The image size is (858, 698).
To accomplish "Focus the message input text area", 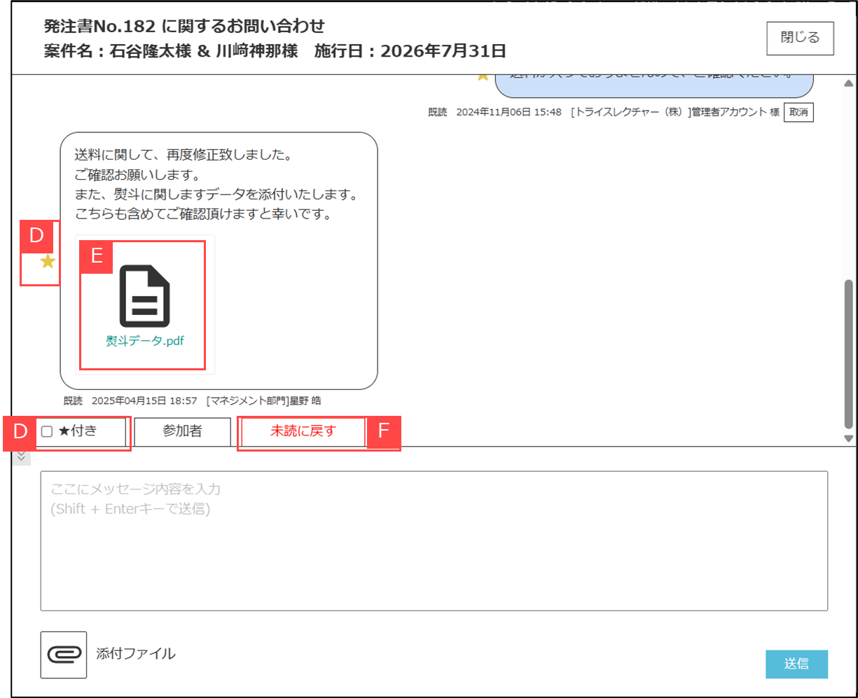I will [434, 540].
